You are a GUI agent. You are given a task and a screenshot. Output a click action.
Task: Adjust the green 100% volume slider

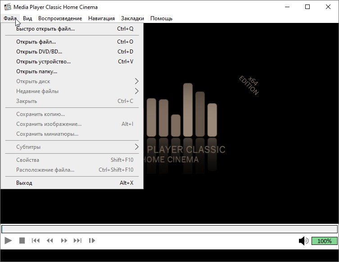click(x=324, y=241)
